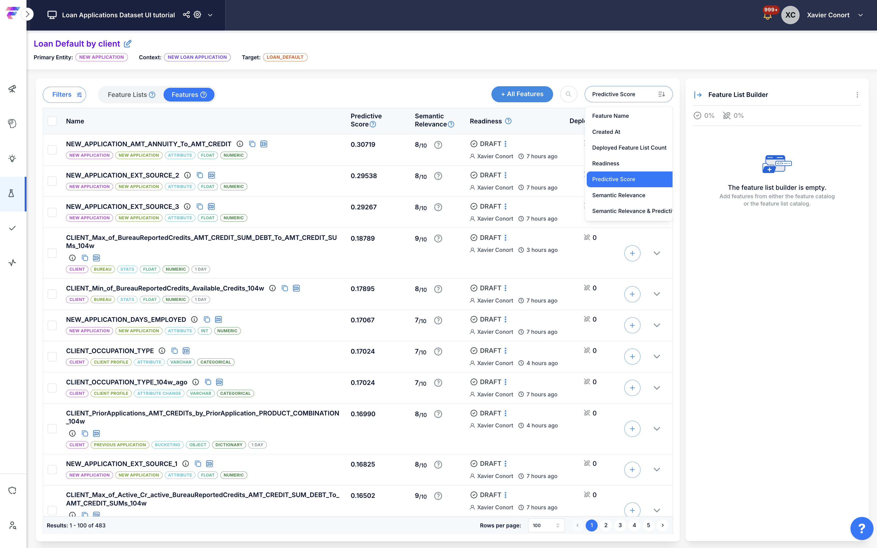Click the share icon beside the tutorial title
This screenshot has height=548, width=877.
[186, 15]
